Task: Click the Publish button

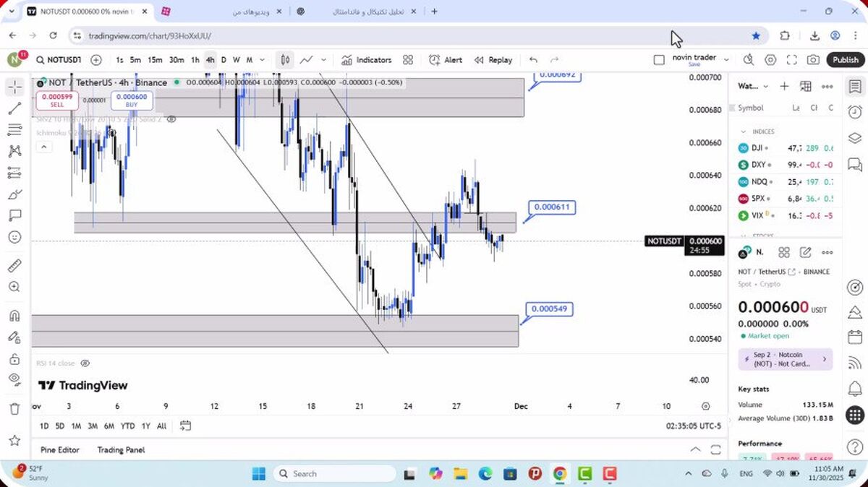Action: pyautogui.click(x=845, y=60)
